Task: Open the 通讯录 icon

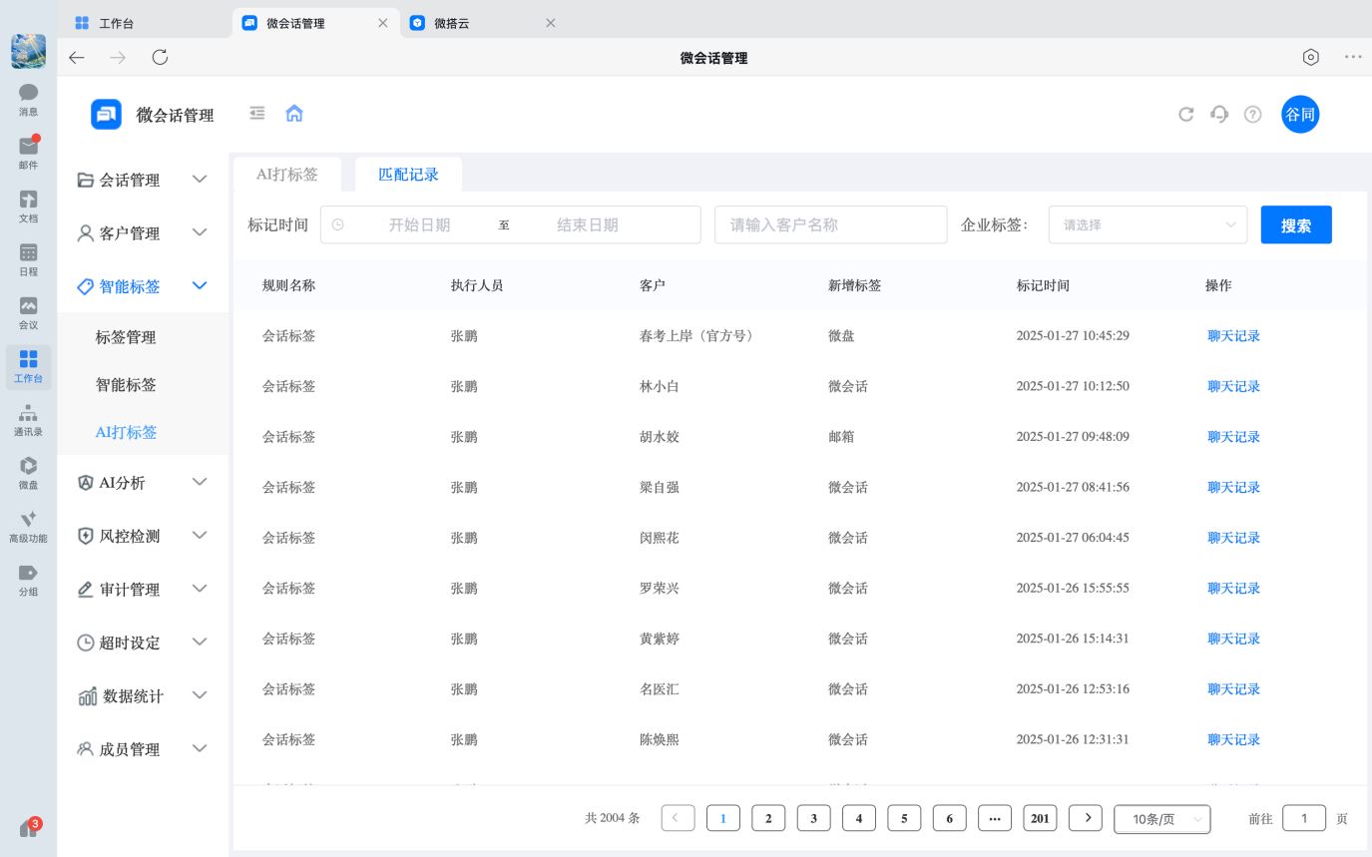Action: tap(28, 414)
